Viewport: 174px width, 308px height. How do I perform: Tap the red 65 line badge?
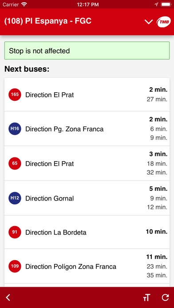point(15,163)
